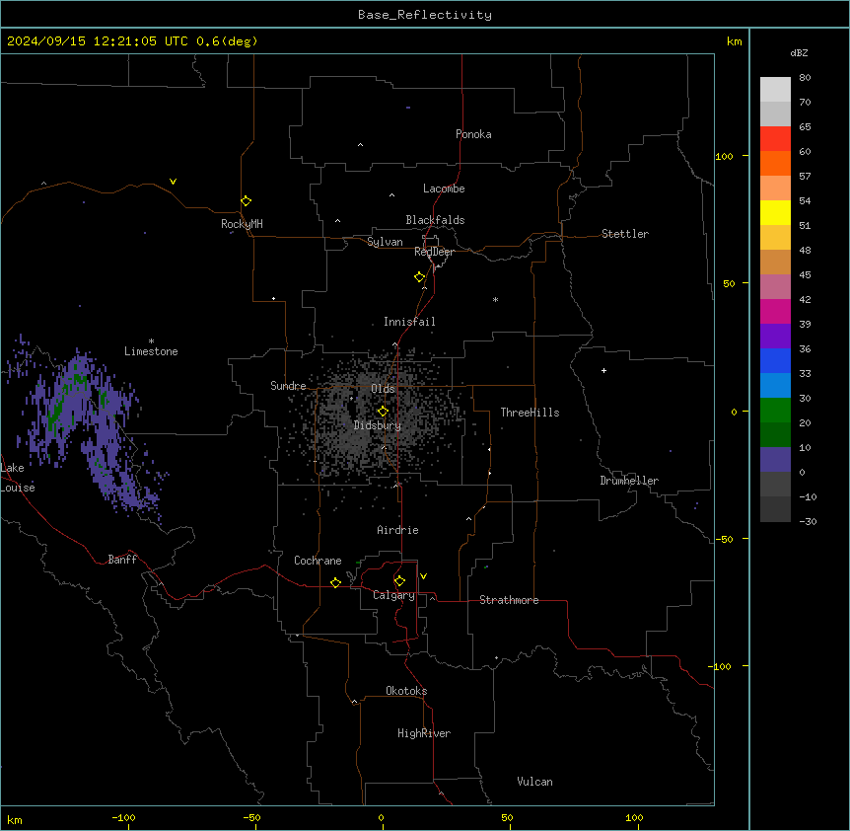Select the Vulcan label
The width and height of the screenshot is (850, 831).
coord(534,782)
